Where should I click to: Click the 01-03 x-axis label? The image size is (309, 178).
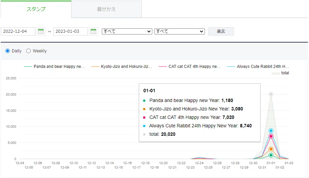pyautogui.click(x=289, y=163)
